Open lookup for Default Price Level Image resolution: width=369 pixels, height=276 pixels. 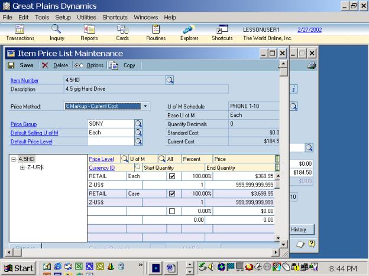pos(138,142)
